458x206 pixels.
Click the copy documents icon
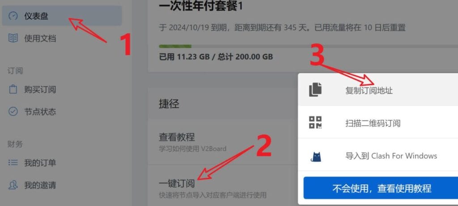click(315, 90)
